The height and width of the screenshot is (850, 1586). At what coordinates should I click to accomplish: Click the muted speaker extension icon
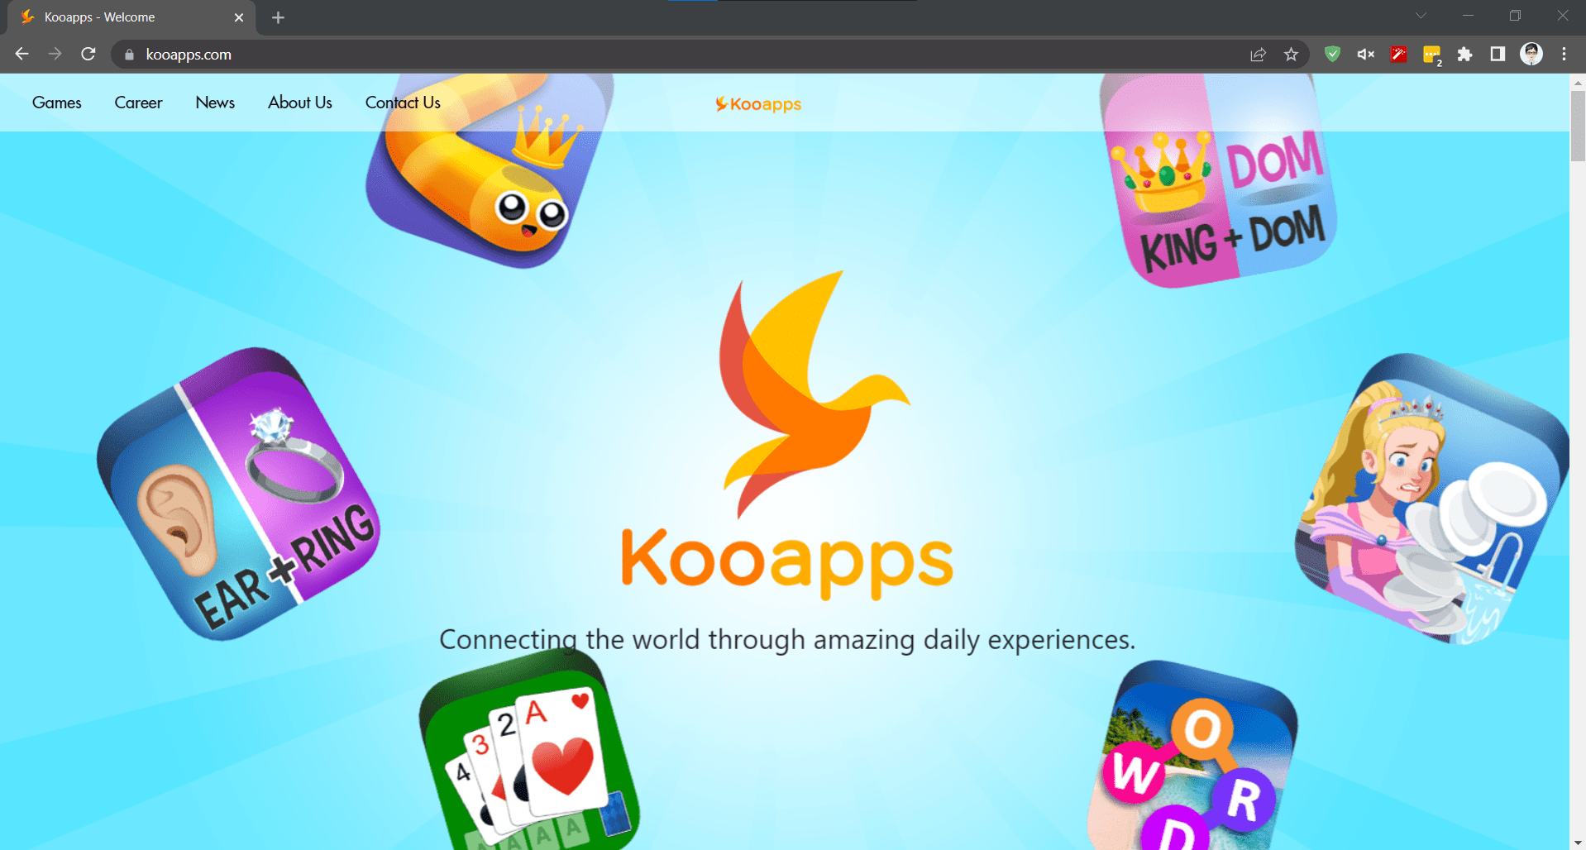coord(1365,54)
